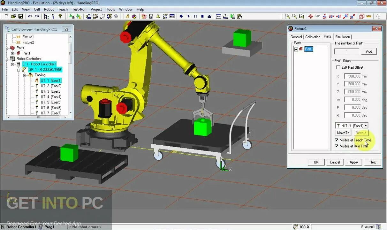Screen dimensions: 387x230
Task: Open the Cell menu
Action: pyautogui.click(x=37, y=9)
